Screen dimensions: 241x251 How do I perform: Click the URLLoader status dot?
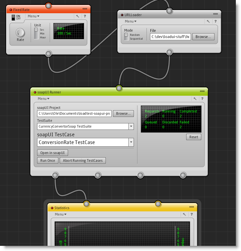tap(122, 15)
